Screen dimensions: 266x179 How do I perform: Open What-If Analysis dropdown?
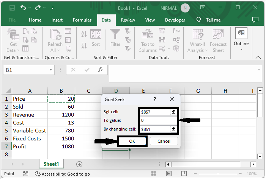tap(197, 40)
